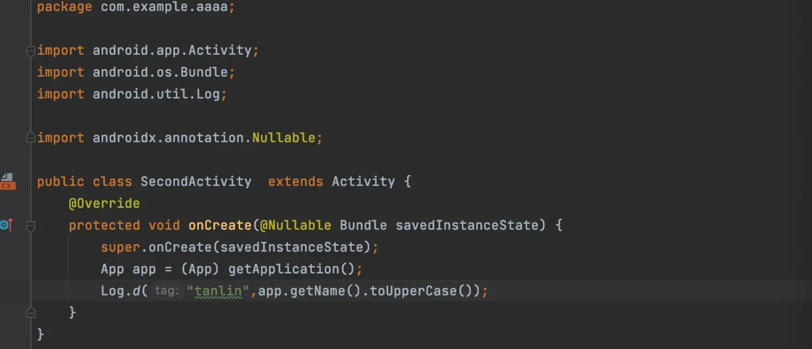The width and height of the screenshot is (812, 349).
Task: Place cursor on SecondActivity class name
Action: pyautogui.click(x=196, y=182)
